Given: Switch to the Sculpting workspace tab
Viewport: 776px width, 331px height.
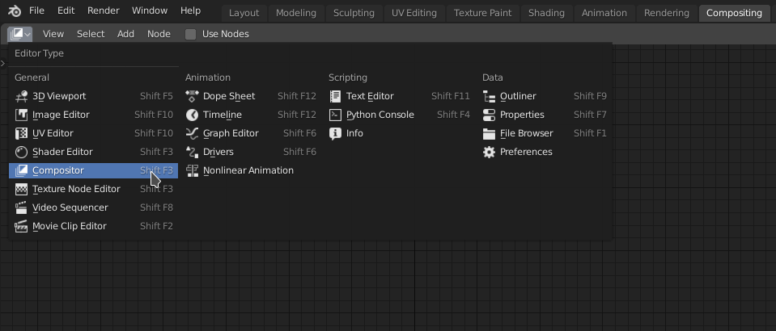Looking at the screenshot, I should tap(354, 14).
